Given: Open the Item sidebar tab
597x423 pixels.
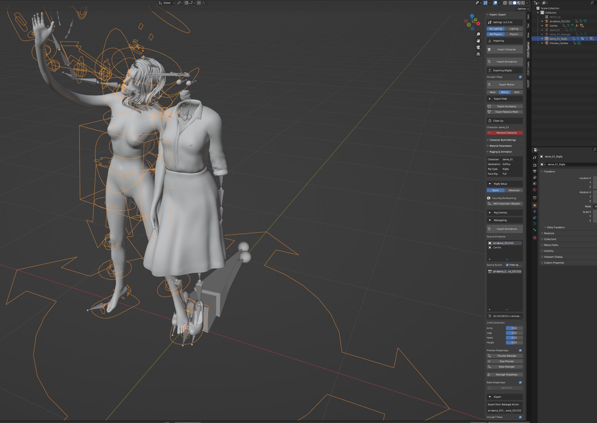Looking at the screenshot, I should 528,17.
